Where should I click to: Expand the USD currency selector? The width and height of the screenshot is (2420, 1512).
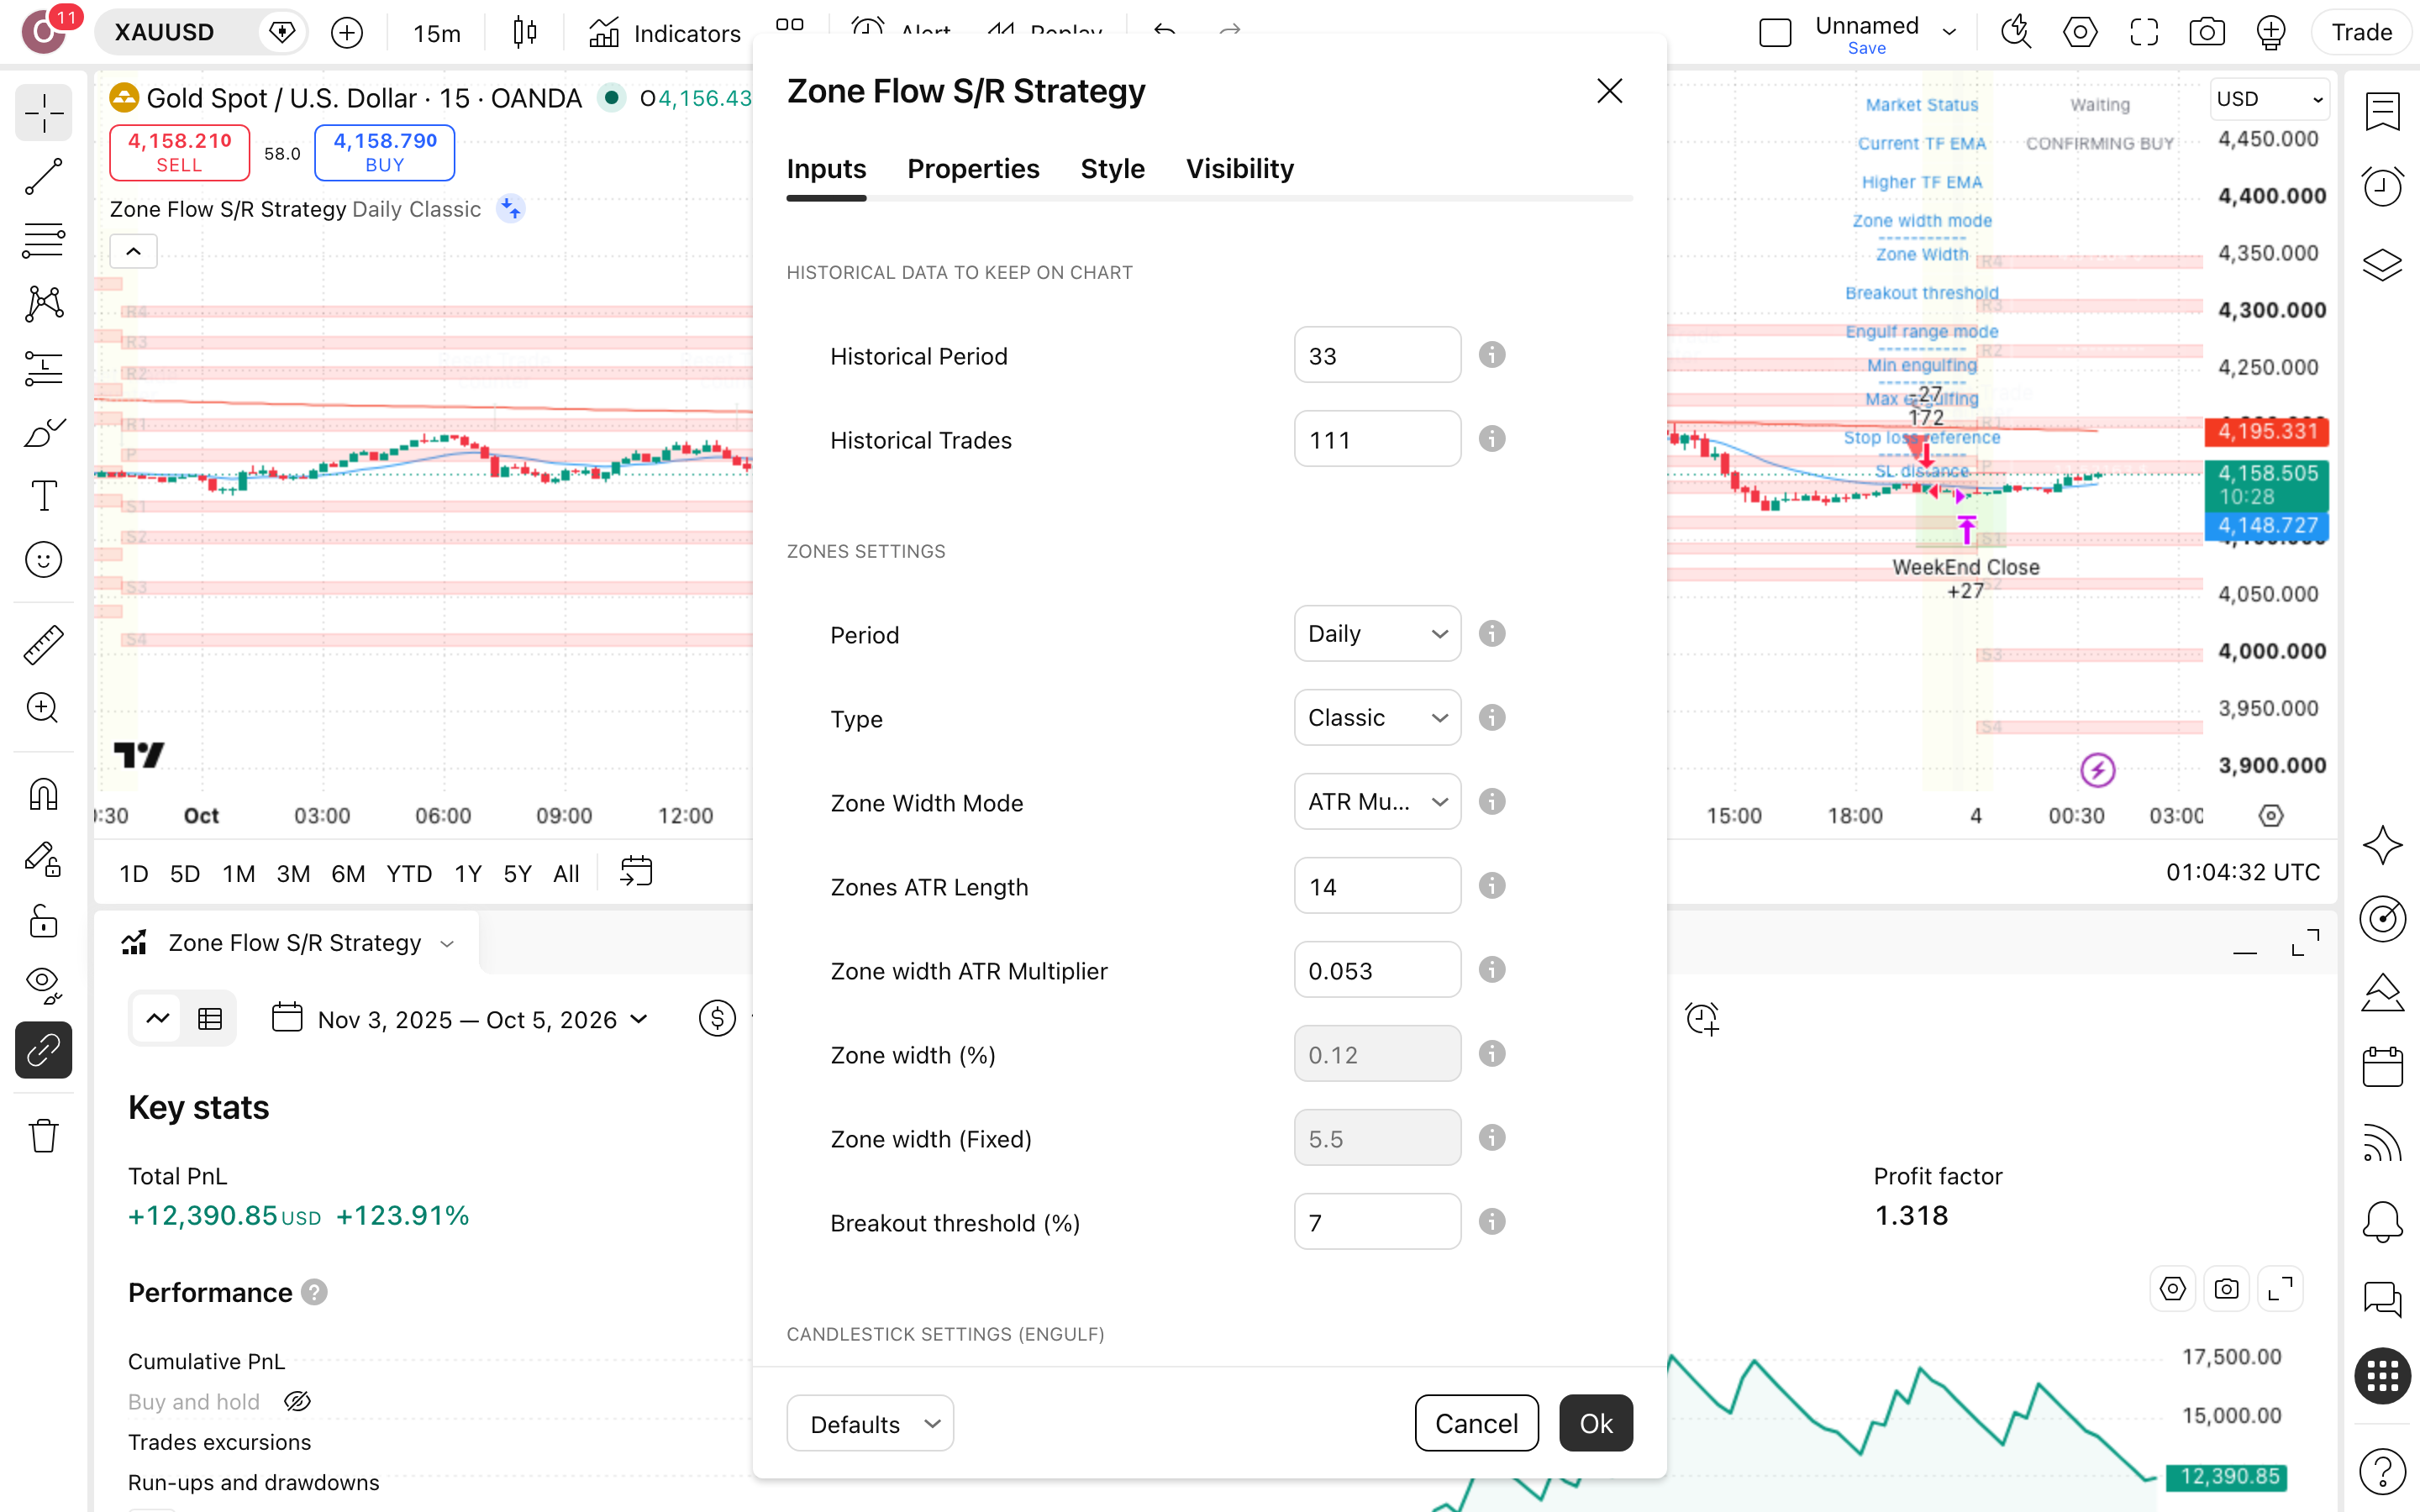2269,99
